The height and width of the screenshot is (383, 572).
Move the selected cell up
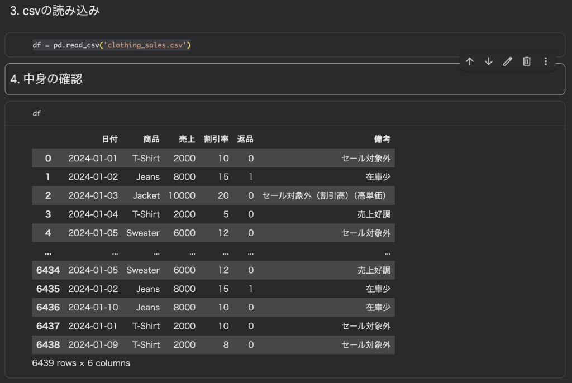tap(469, 61)
